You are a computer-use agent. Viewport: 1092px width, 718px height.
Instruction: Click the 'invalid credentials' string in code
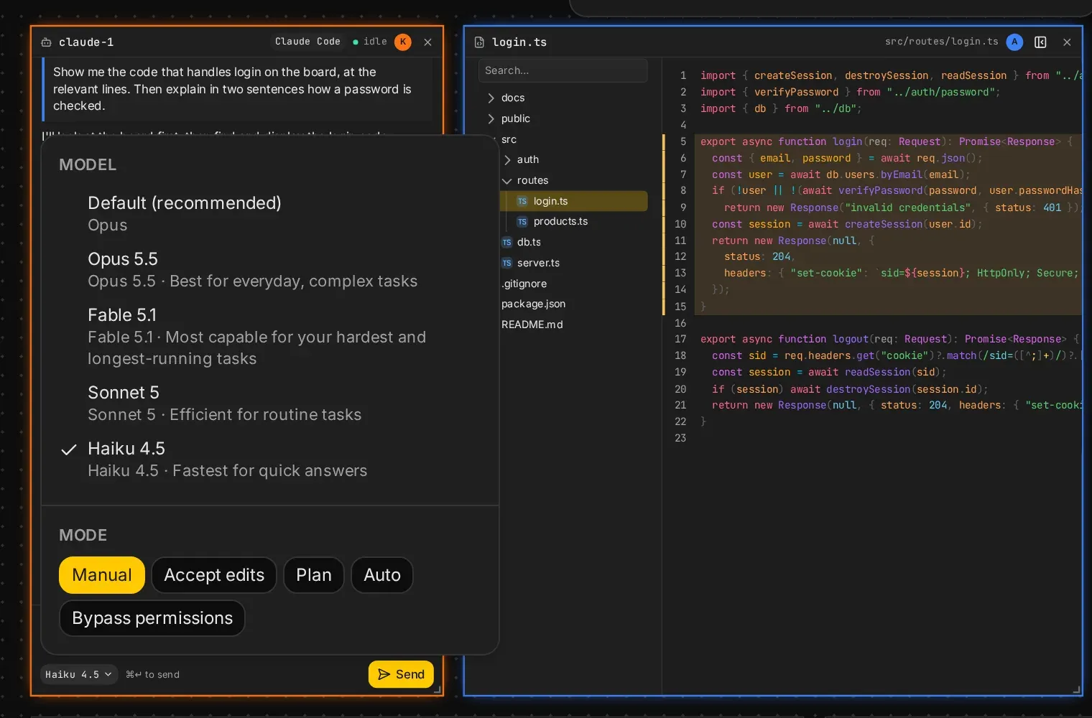[x=908, y=208]
